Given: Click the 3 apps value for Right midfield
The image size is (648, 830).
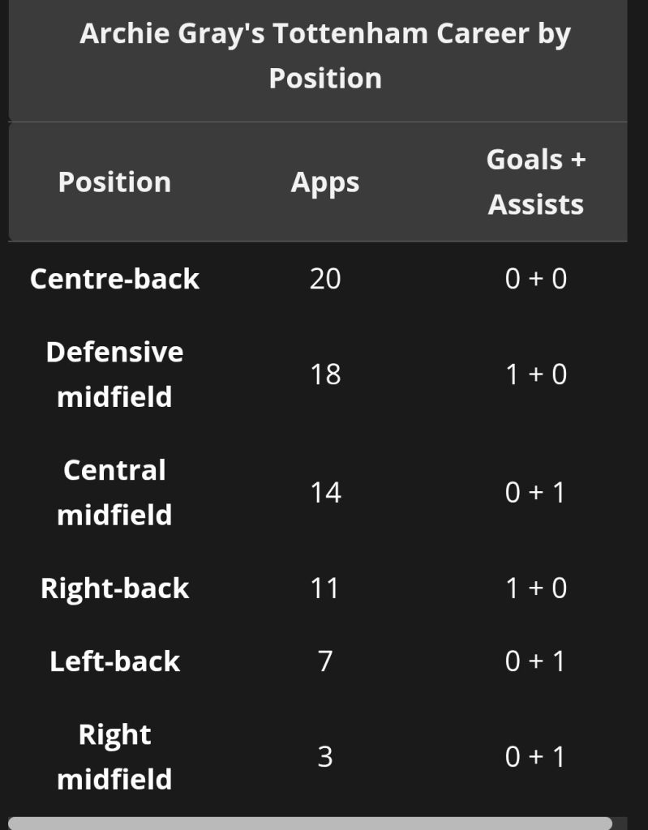Looking at the screenshot, I should click(325, 757).
